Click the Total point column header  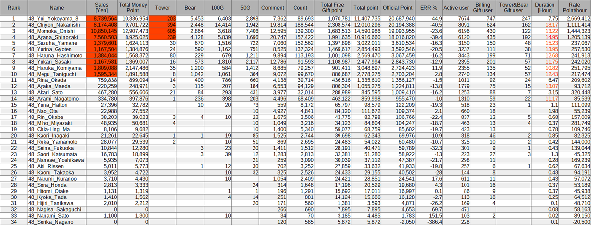pos(366,8)
